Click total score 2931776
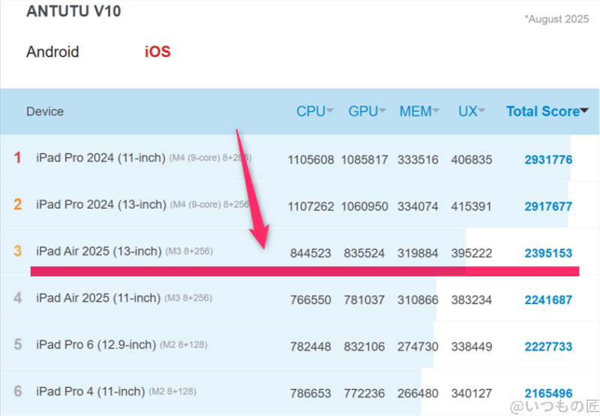Viewport: 600px width, 416px height. point(548,159)
